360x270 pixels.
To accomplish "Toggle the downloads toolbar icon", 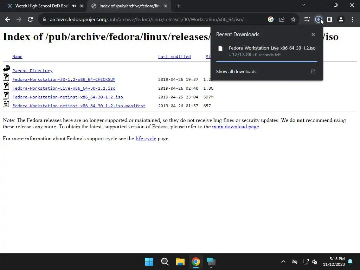I will click(318, 20).
